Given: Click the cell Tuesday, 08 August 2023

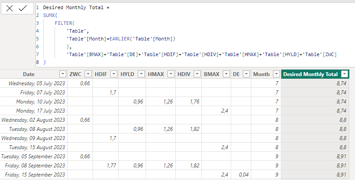Looking at the screenshot, I should tap(34, 129).
